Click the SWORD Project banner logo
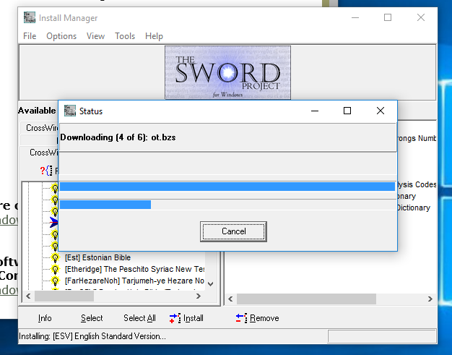The height and width of the screenshot is (355, 452). click(227, 73)
